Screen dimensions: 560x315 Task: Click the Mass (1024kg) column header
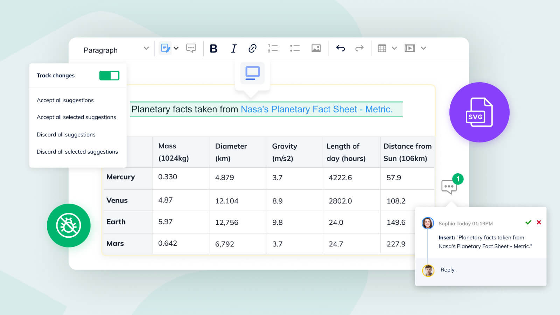click(x=181, y=152)
